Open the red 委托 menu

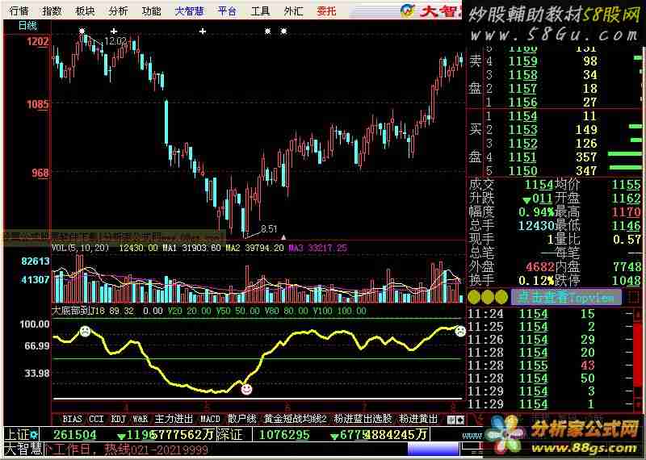click(327, 11)
